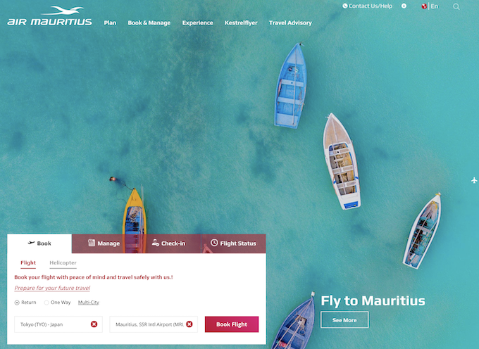
Task: Switch to the Helicopter sub-tab
Action: 63,262
